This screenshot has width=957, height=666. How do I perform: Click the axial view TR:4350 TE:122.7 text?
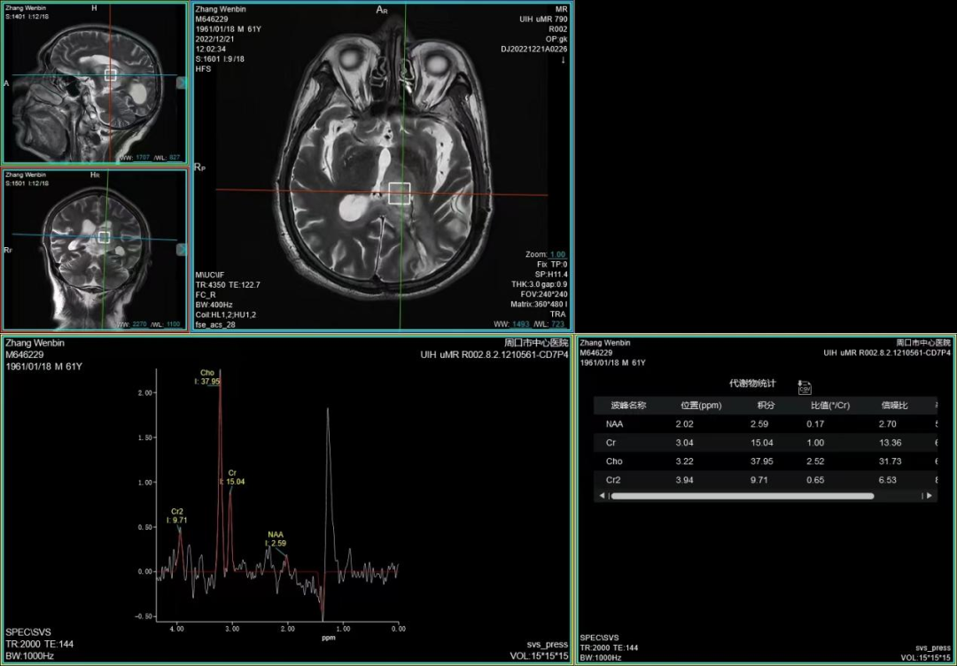point(228,285)
